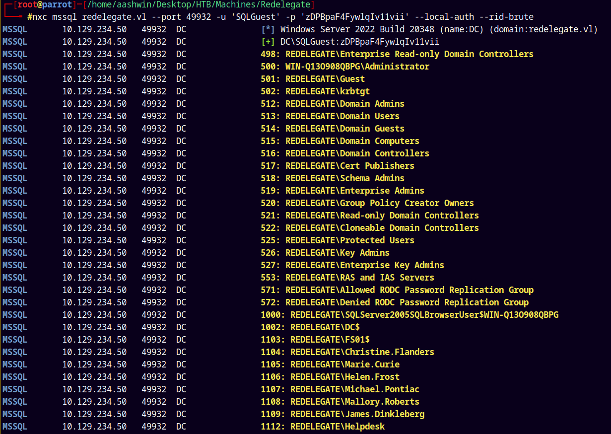Select '516: REDELEGATE\Domain Controllers'

click(x=345, y=154)
